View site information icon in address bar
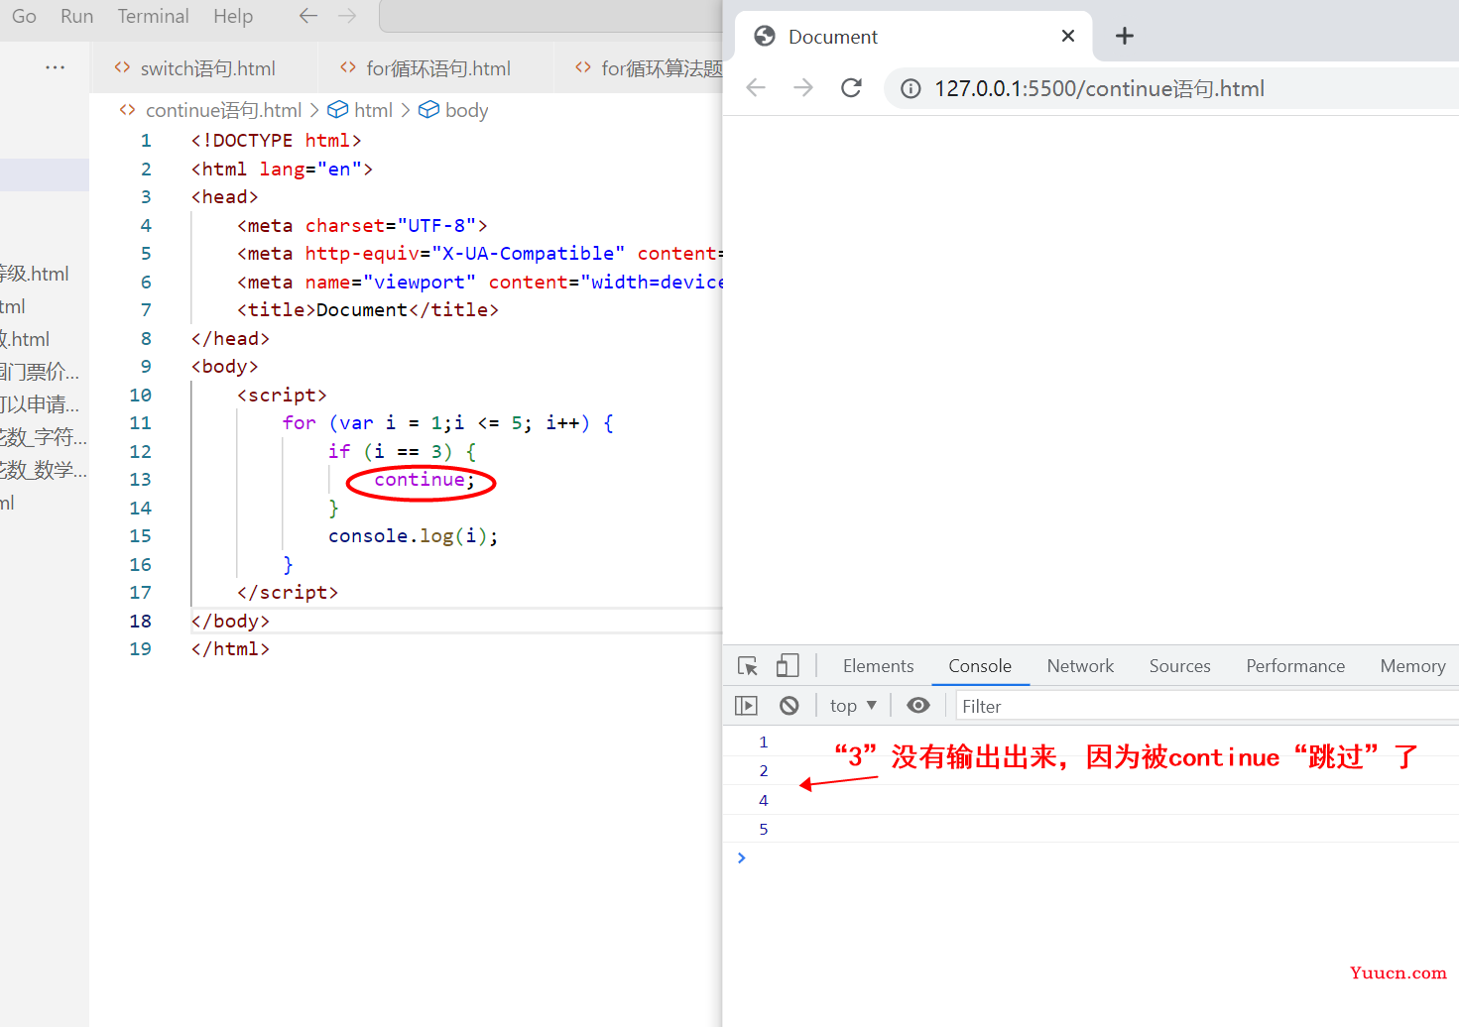The width and height of the screenshot is (1459, 1027). click(x=911, y=89)
